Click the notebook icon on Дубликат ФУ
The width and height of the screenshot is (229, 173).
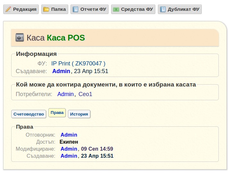163,9
